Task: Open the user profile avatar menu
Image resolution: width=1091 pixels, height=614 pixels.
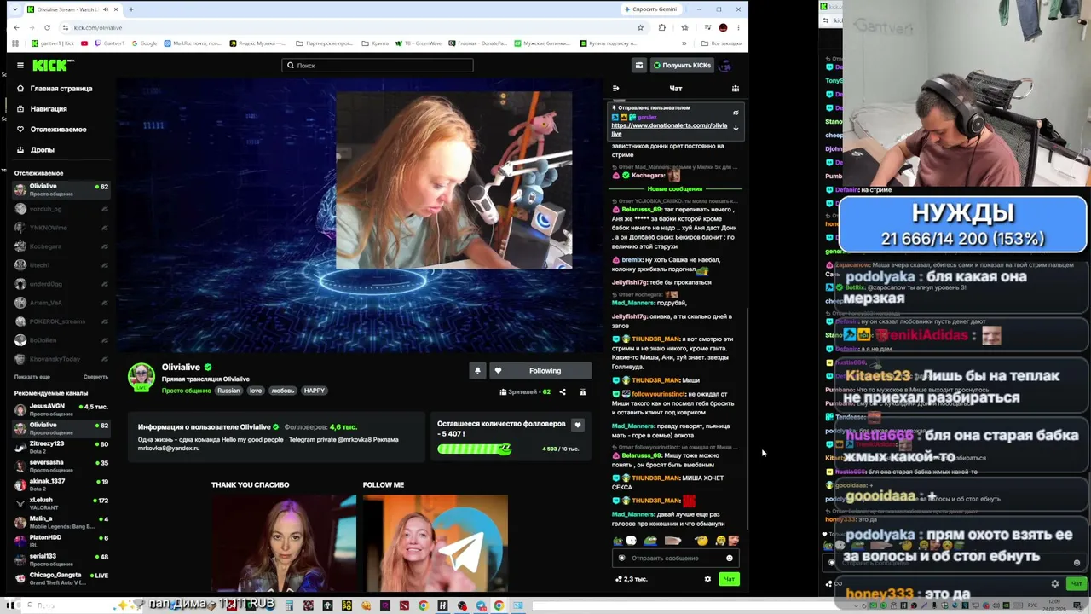Action: [725, 65]
